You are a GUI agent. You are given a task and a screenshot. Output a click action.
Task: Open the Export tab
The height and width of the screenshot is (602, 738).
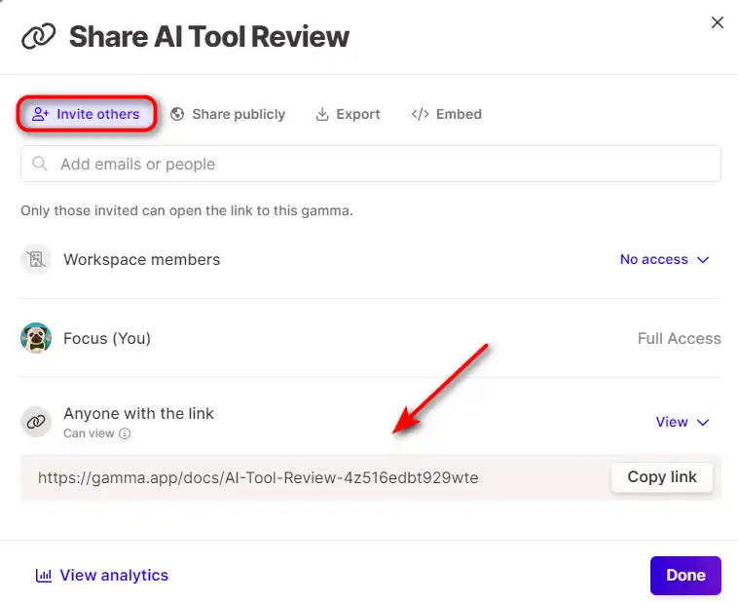click(348, 114)
